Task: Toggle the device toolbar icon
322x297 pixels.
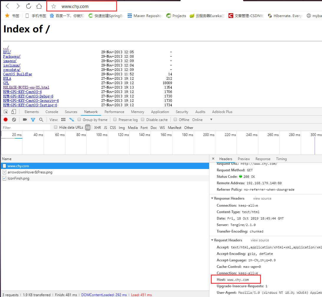Action: 14,112
